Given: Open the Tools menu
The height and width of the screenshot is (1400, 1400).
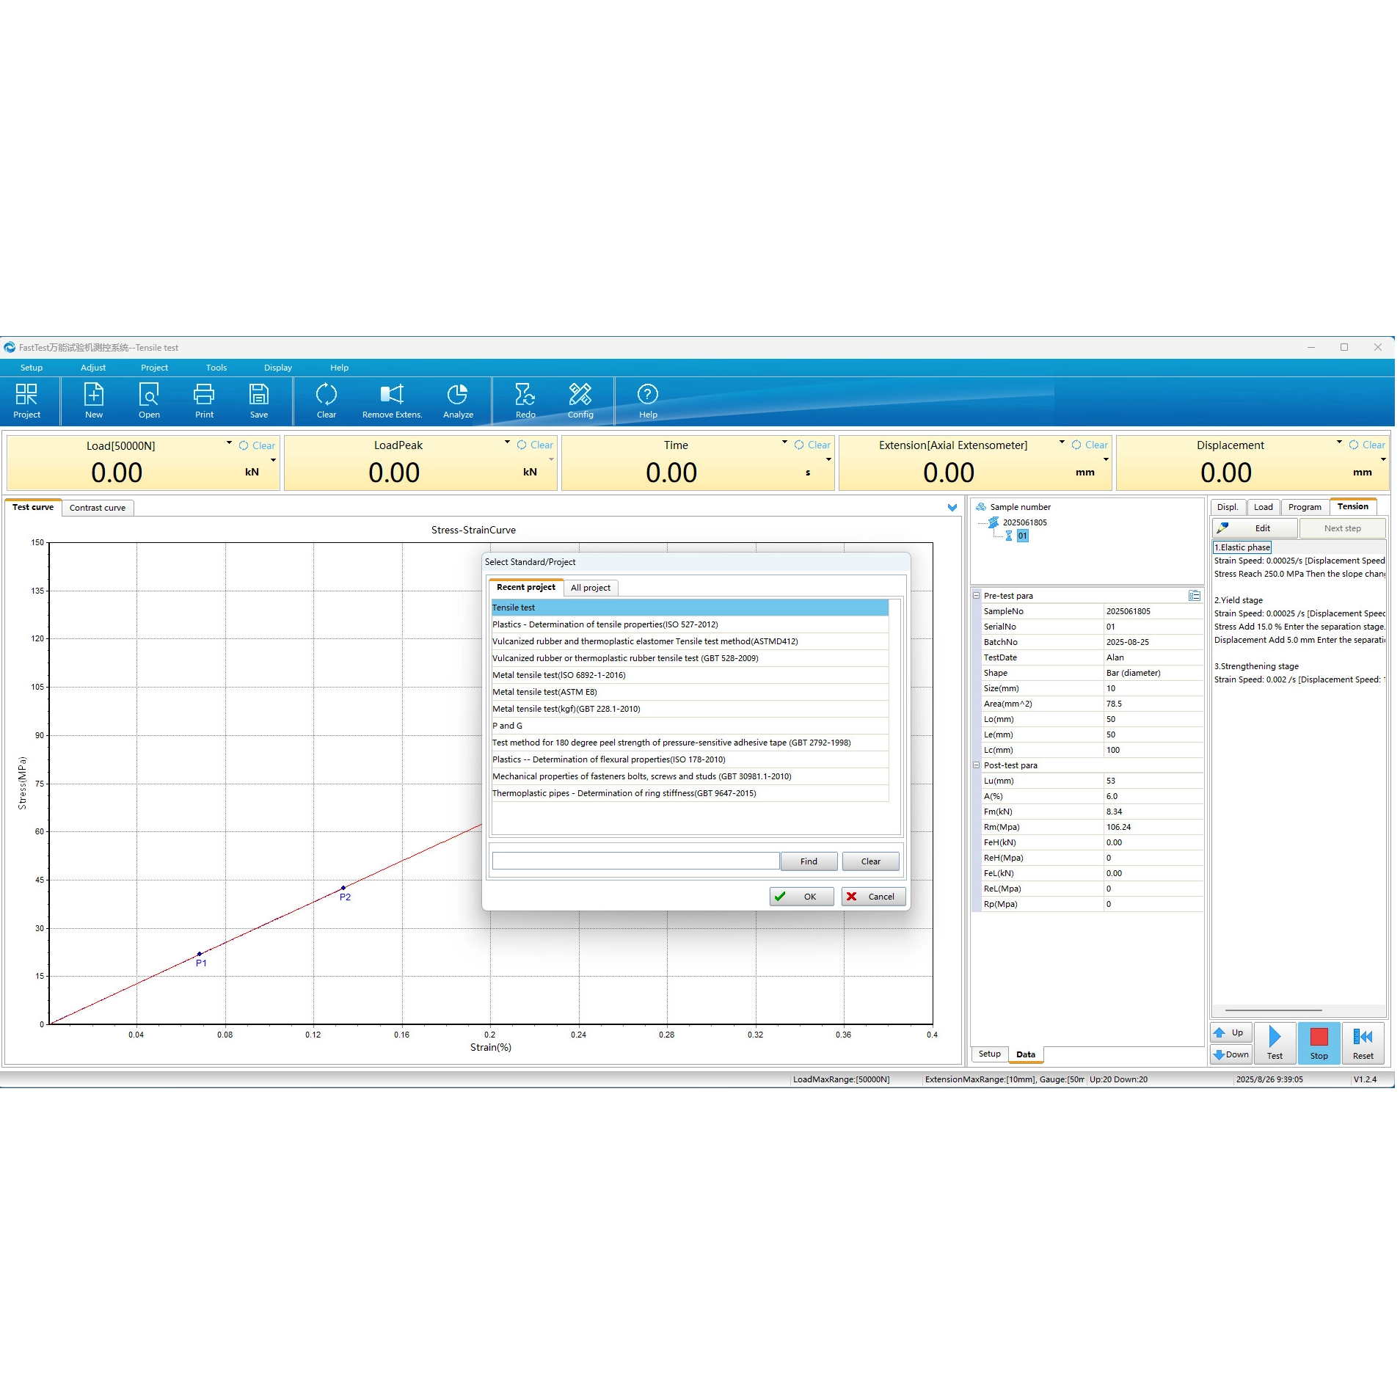Looking at the screenshot, I should [x=216, y=368].
